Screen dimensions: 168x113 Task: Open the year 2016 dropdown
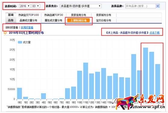click(x=25, y=6)
